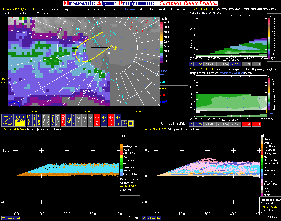Screen dimensions: 281x221
Task: Click the grid icon in main toolbar
Action: point(131,123)
